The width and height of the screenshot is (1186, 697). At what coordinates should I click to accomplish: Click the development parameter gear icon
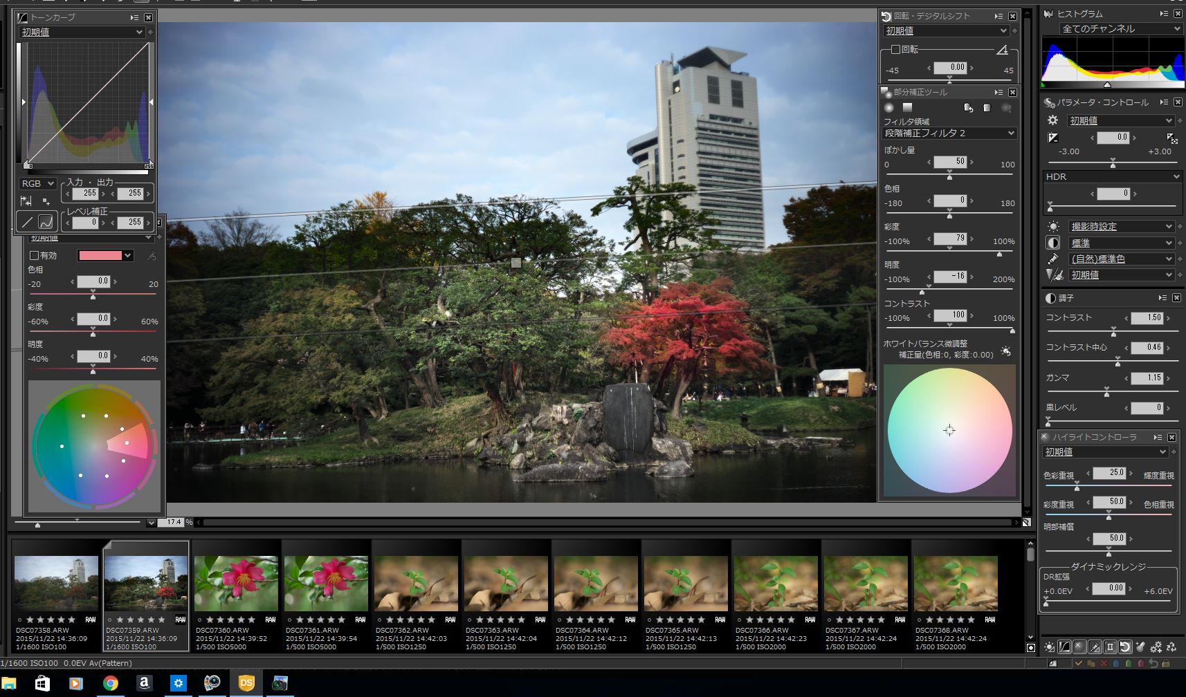pyautogui.click(x=1053, y=120)
